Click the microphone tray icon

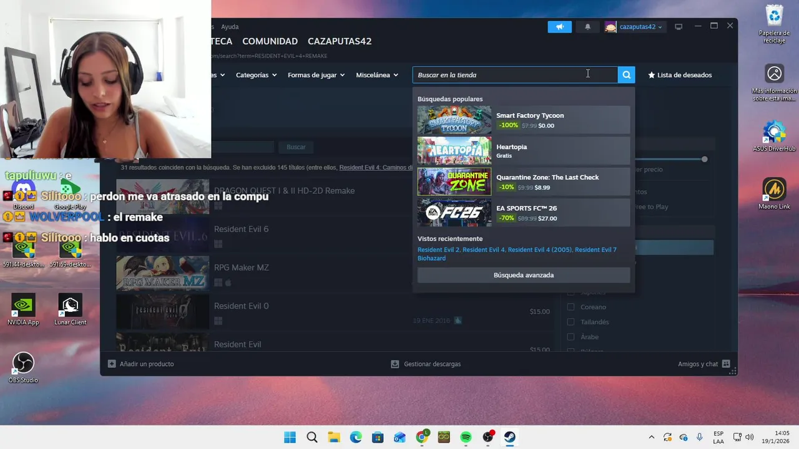coord(700,437)
